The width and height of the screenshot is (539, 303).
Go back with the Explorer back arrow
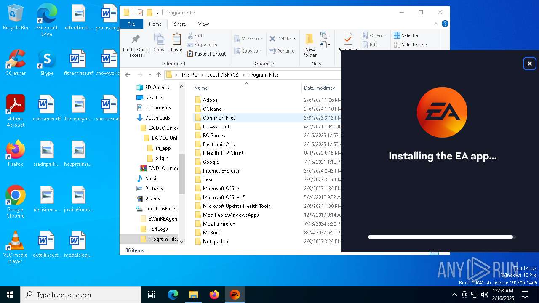(x=128, y=75)
